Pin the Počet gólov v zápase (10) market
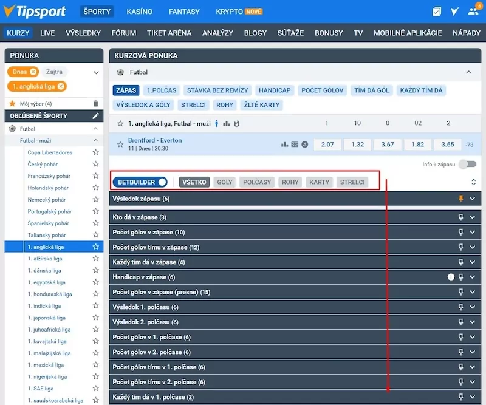Screen dimensions: 486x405 [461, 232]
